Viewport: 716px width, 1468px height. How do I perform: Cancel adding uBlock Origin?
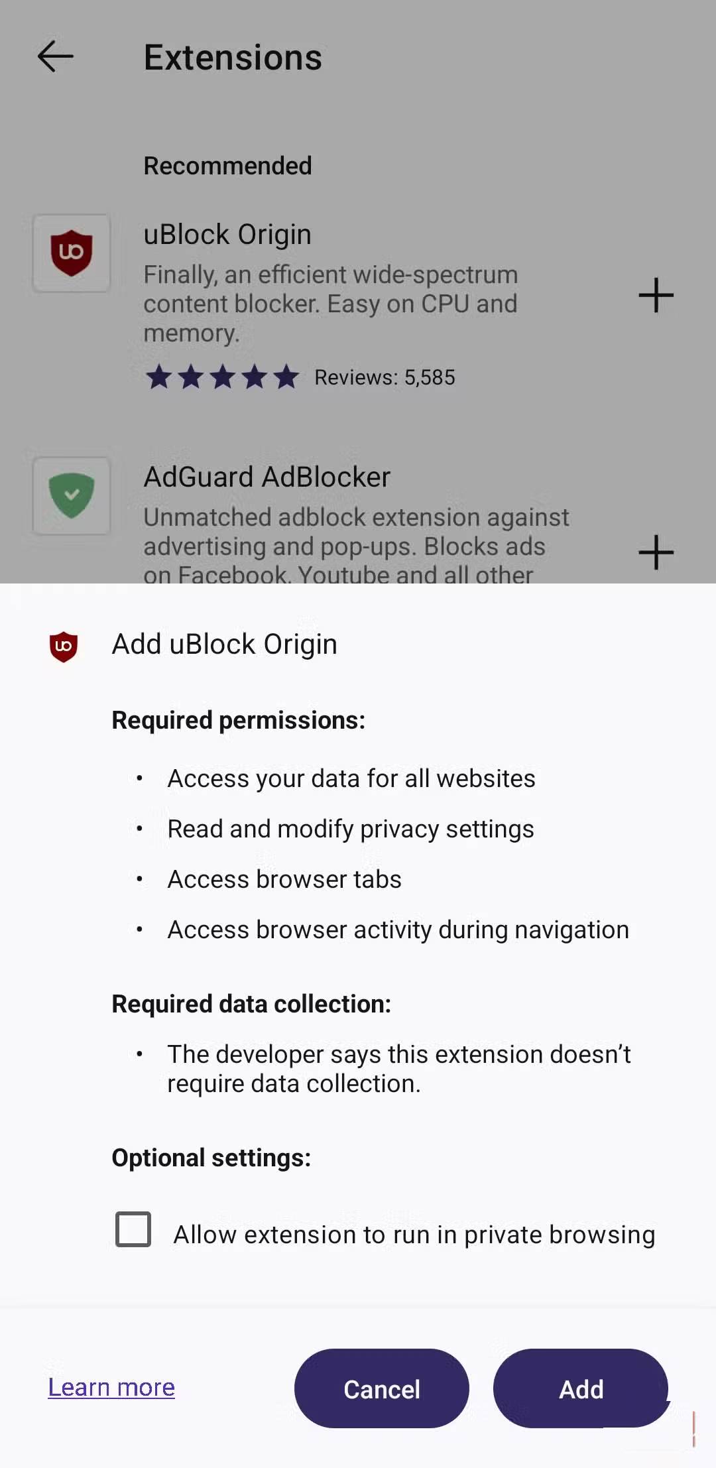click(381, 1388)
